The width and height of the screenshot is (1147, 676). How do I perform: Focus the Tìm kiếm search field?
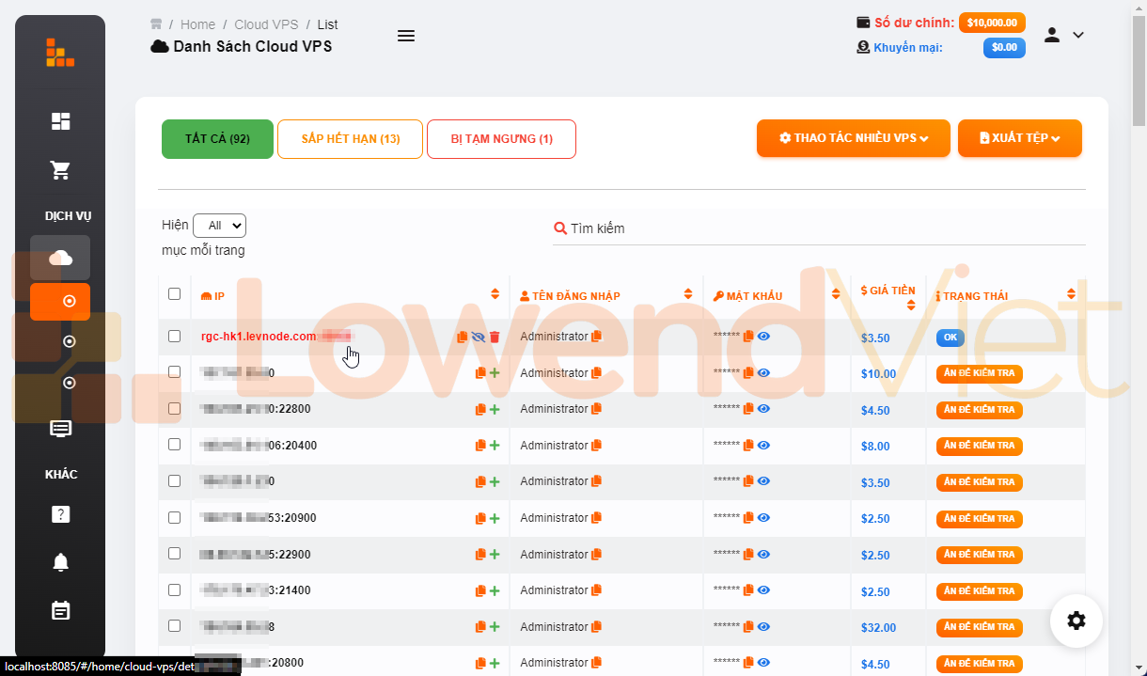click(x=819, y=228)
